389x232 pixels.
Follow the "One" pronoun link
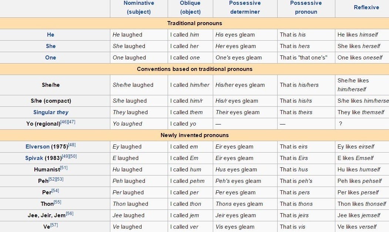(51, 58)
